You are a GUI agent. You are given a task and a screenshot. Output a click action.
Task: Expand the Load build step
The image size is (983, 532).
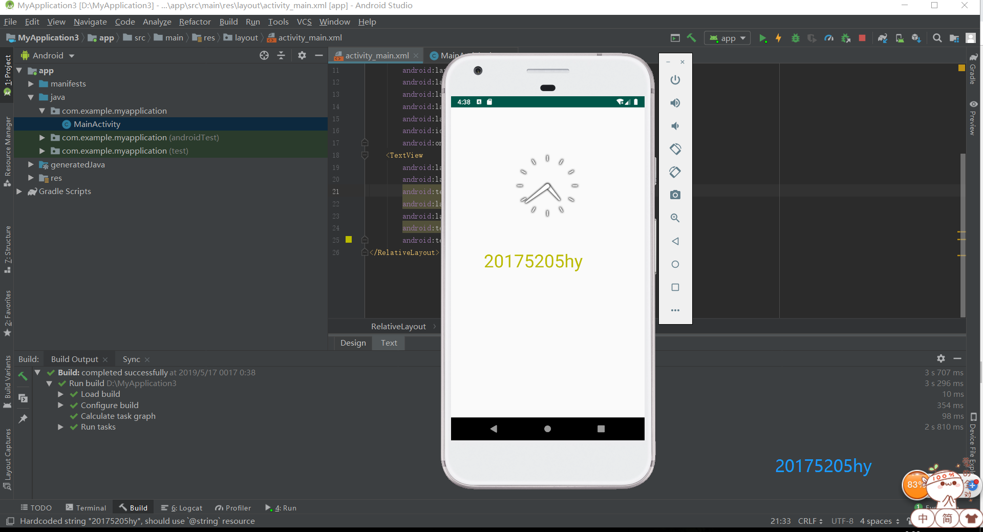[x=60, y=394]
